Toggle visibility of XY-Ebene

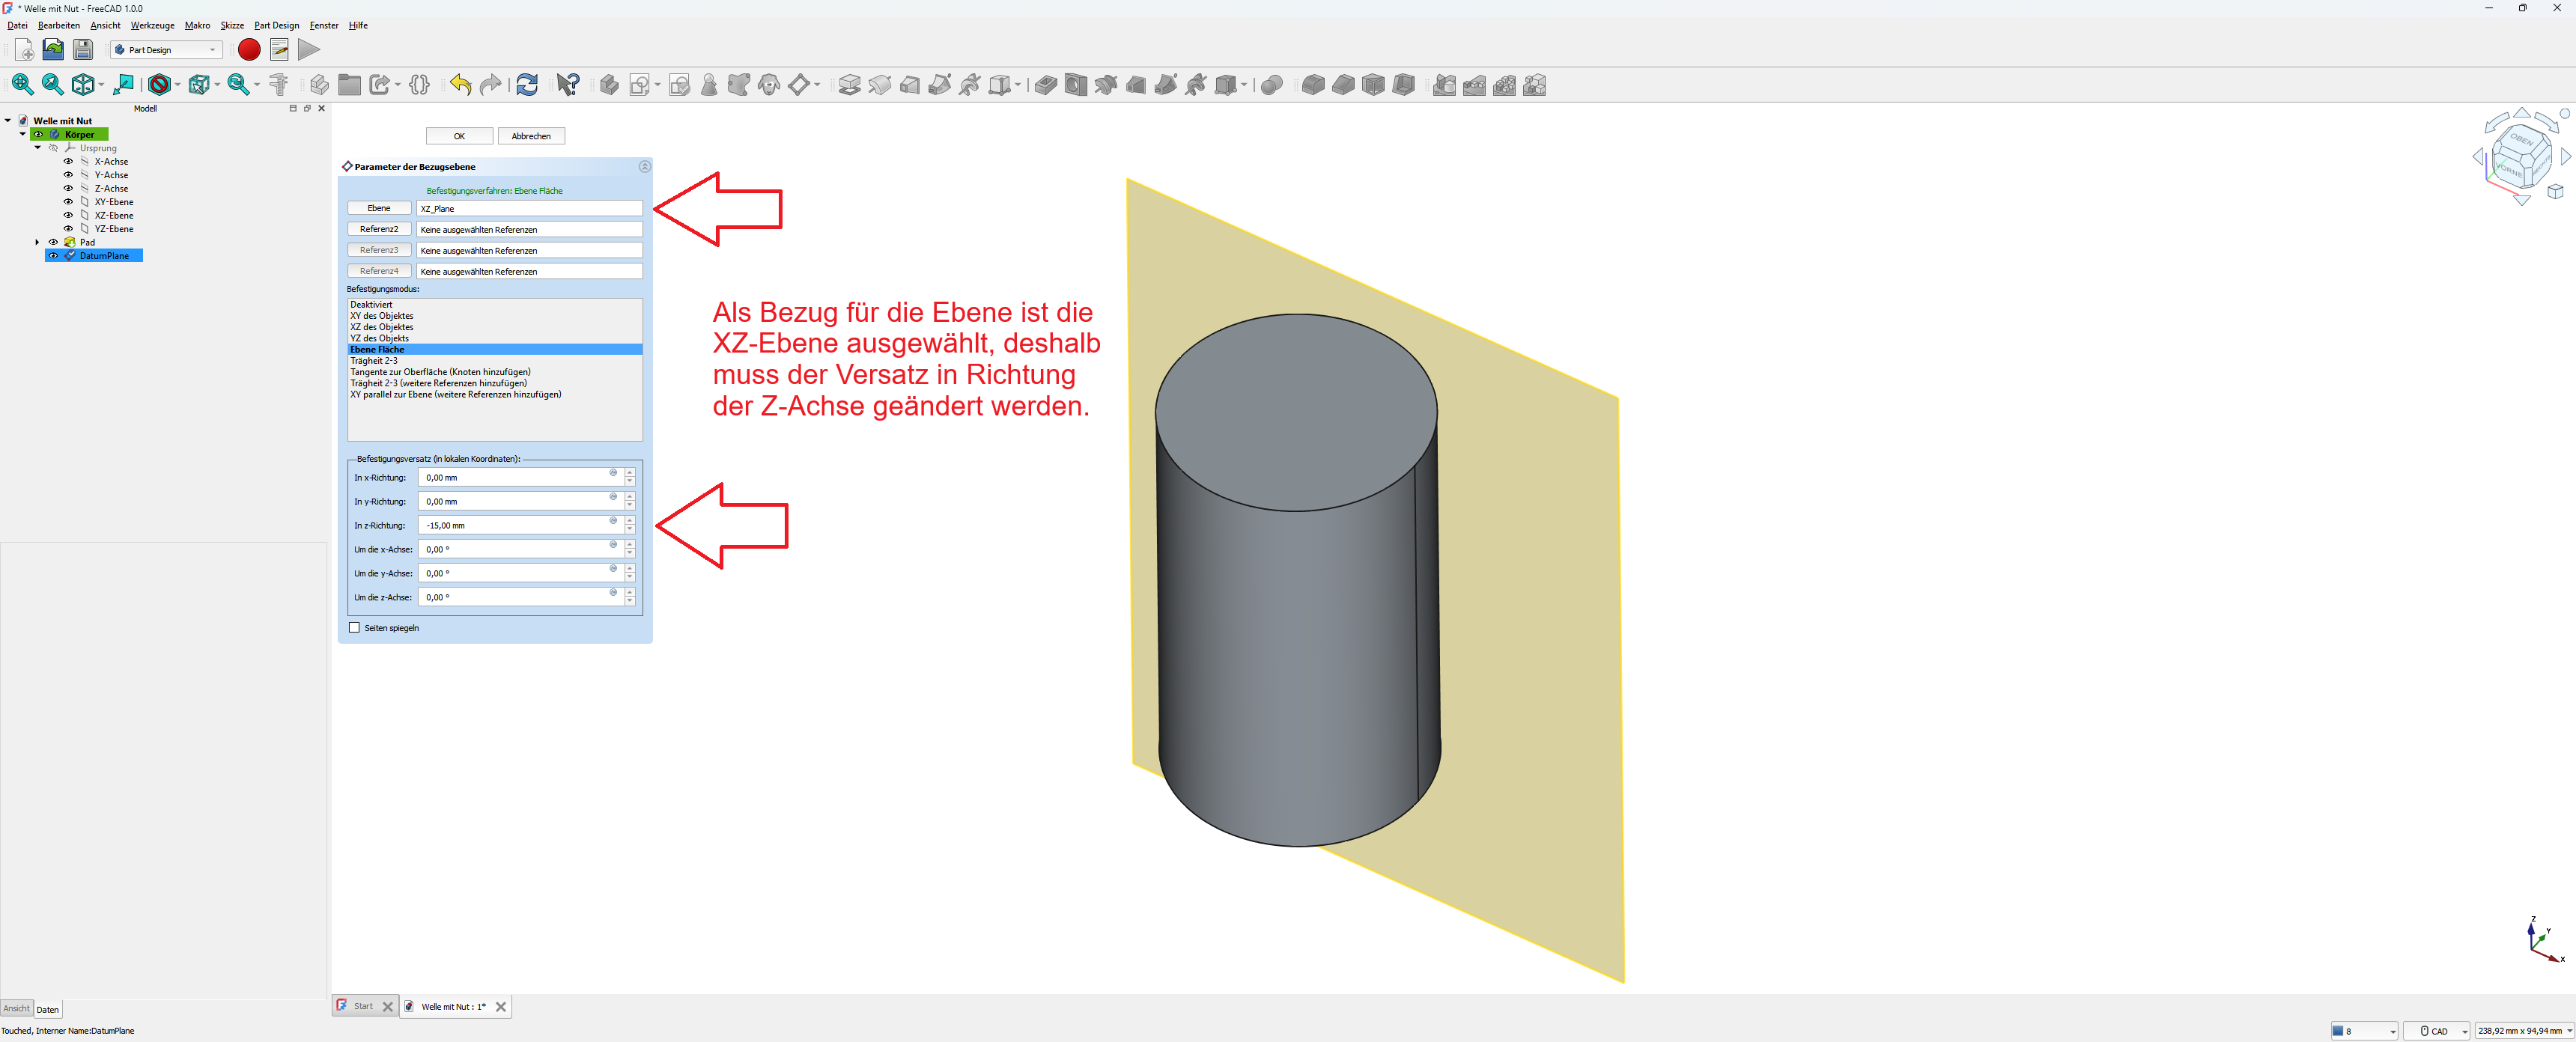(x=68, y=202)
